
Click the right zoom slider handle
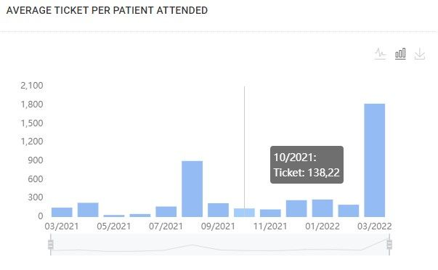pos(389,245)
